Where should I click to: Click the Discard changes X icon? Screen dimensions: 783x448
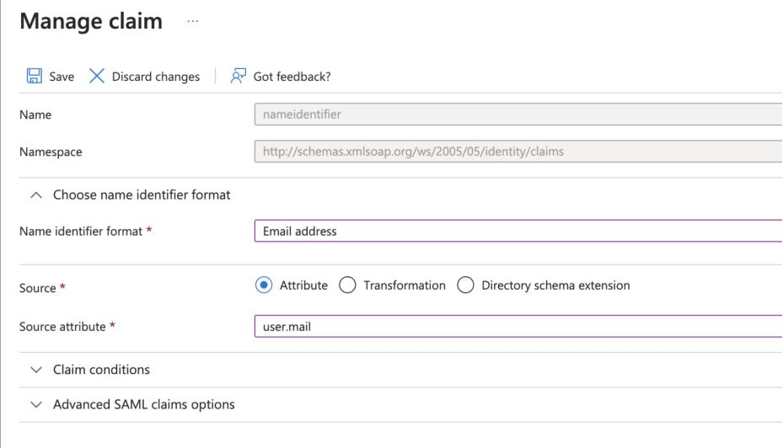click(96, 76)
